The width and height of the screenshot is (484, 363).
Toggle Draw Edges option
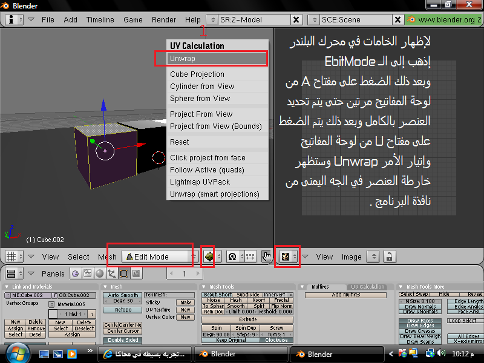tap(420, 325)
